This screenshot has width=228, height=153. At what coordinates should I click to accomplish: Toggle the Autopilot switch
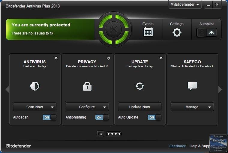pyautogui.click(x=206, y=32)
